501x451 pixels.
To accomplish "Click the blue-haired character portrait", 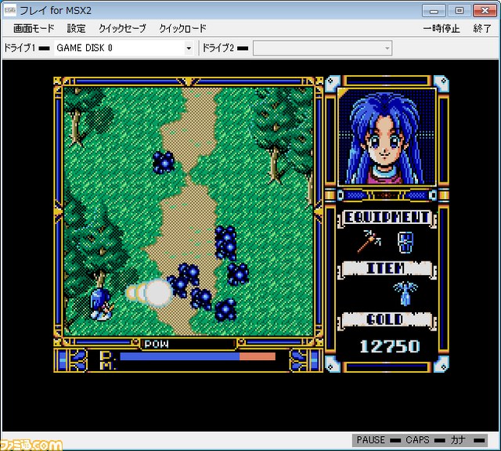I will point(387,137).
